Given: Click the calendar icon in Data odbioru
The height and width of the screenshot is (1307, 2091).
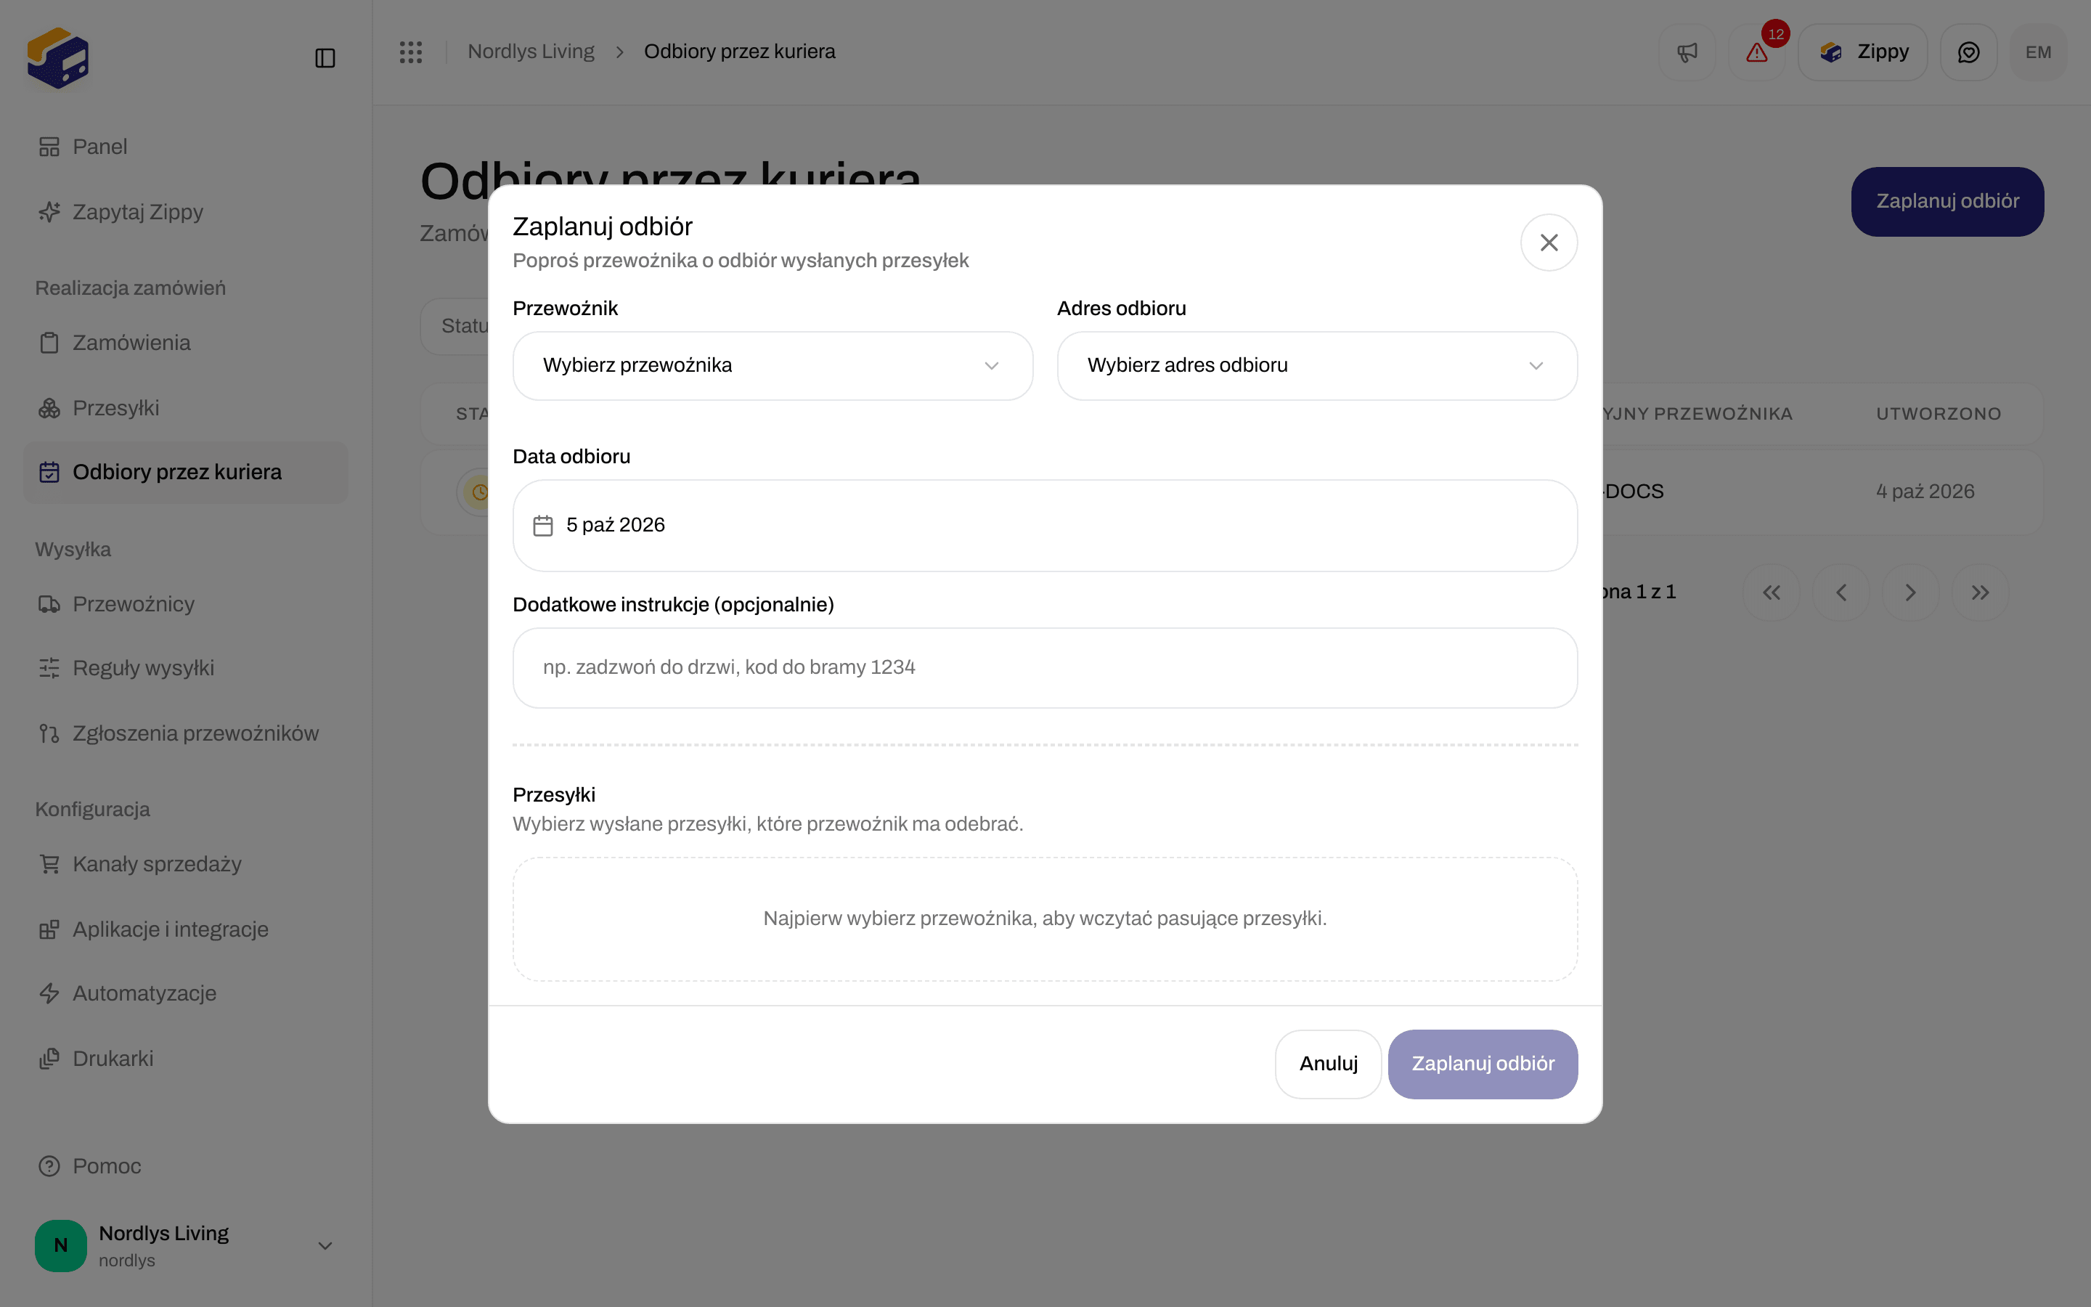Looking at the screenshot, I should (x=542, y=526).
